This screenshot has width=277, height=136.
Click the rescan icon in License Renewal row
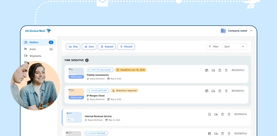tap(210, 134)
